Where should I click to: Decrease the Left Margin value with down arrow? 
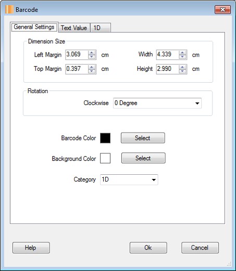point(92,57)
